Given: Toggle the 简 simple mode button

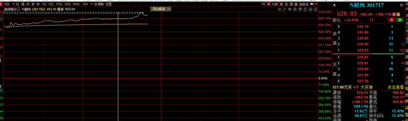Looking at the screenshot, I should pyautogui.click(x=268, y=4).
